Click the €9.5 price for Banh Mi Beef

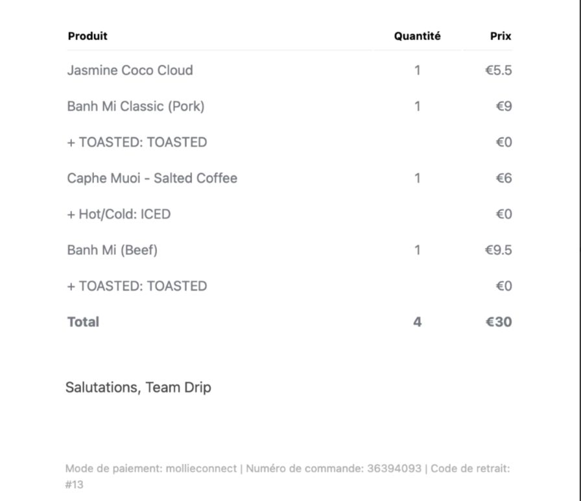pyautogui.click(x=499, y=250)
